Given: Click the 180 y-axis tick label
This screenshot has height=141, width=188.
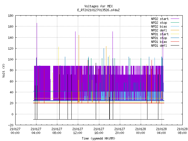Looking at the screenshot, I should pos(11,16).
